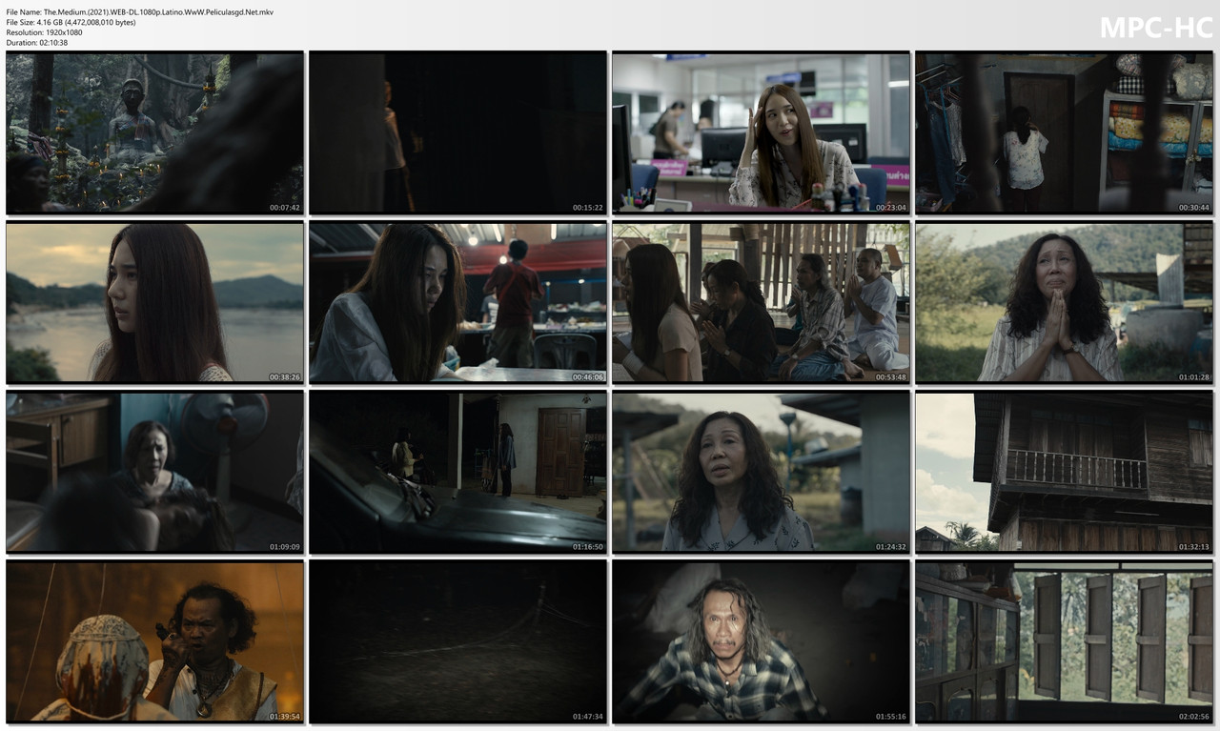Open the night car hood thumbnail 01:16:50
The image size is (1220, 731).
coord(457,473)
